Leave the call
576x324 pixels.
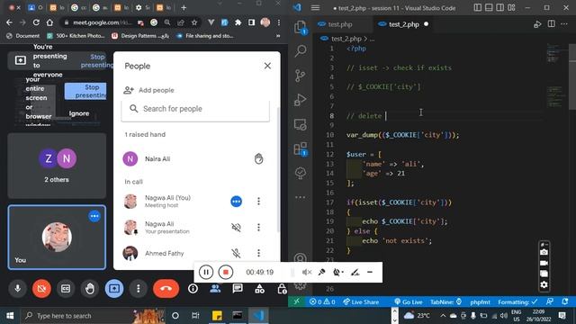(x=166, y=288)
